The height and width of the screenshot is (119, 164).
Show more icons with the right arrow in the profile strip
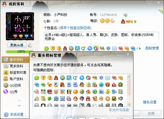(140, 48)
